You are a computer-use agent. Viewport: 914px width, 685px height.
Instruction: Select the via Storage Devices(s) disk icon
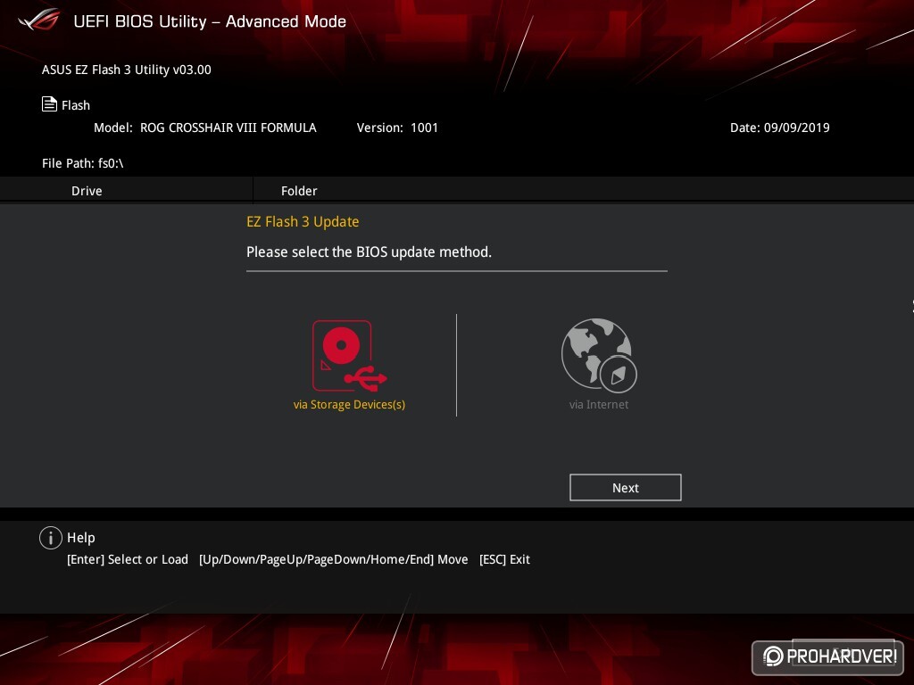(x=349, y=355)
